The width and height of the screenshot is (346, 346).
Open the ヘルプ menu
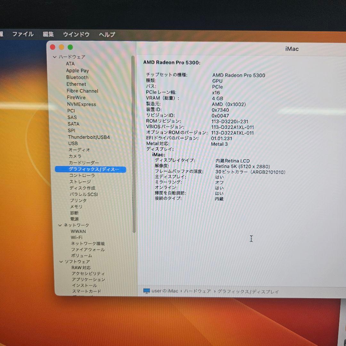click(x=106, y=34)
